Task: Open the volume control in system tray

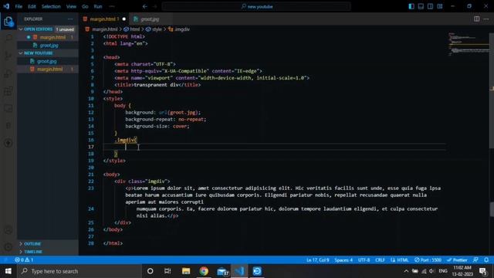Action: coord(431,271)
